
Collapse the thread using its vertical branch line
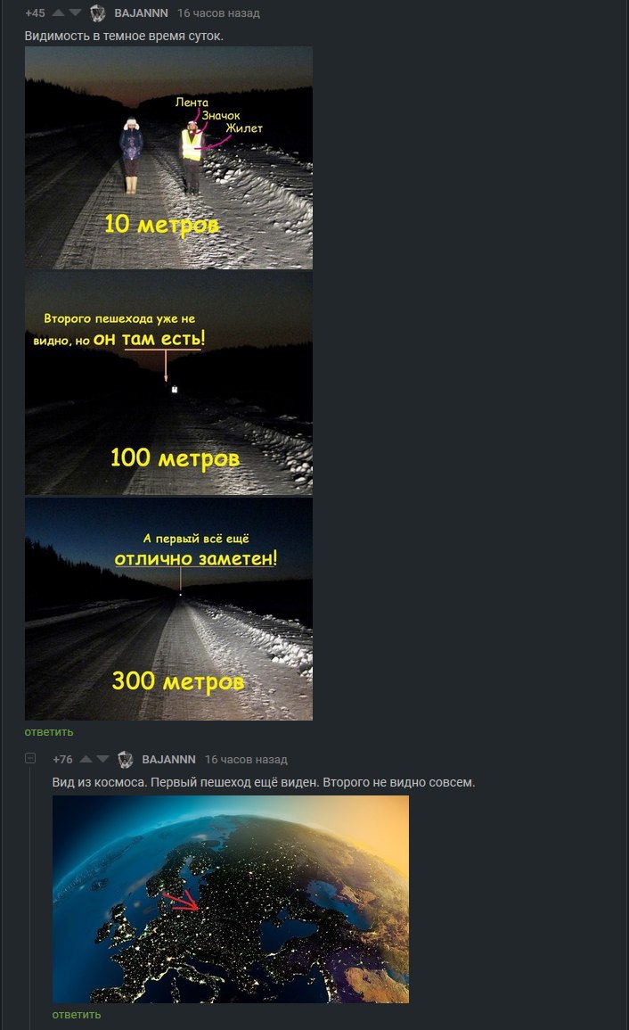tap(30, 896)
